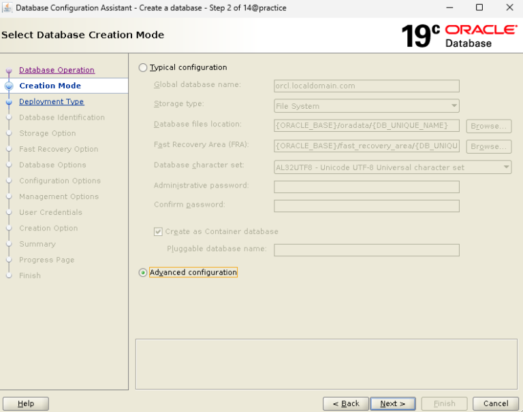Click the Database Operation step bullet icon
Viewport: 523px width, 412px height.
[10, 71]
